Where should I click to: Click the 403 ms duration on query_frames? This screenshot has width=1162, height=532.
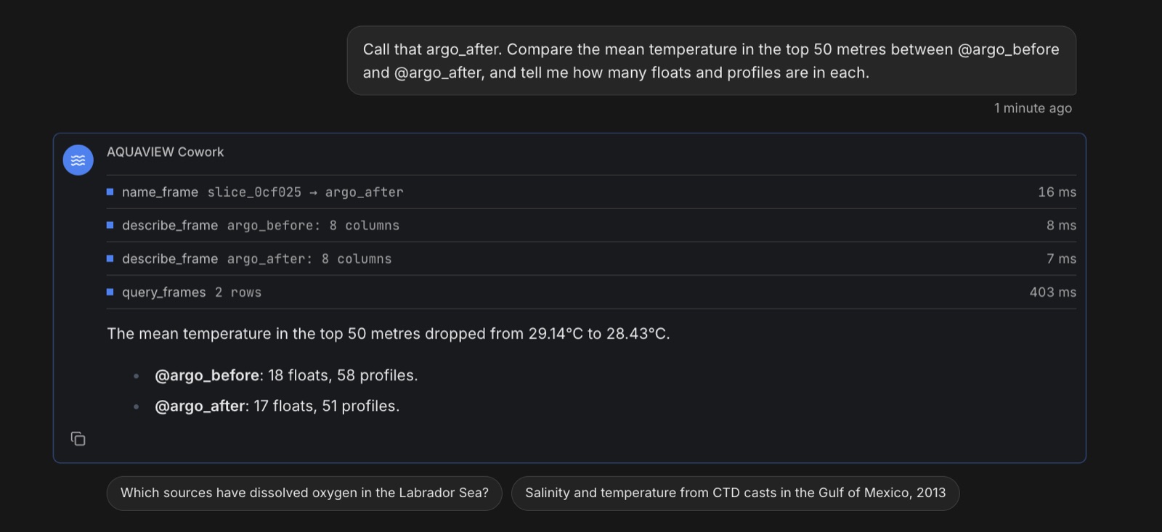[x=1053, y=292]
